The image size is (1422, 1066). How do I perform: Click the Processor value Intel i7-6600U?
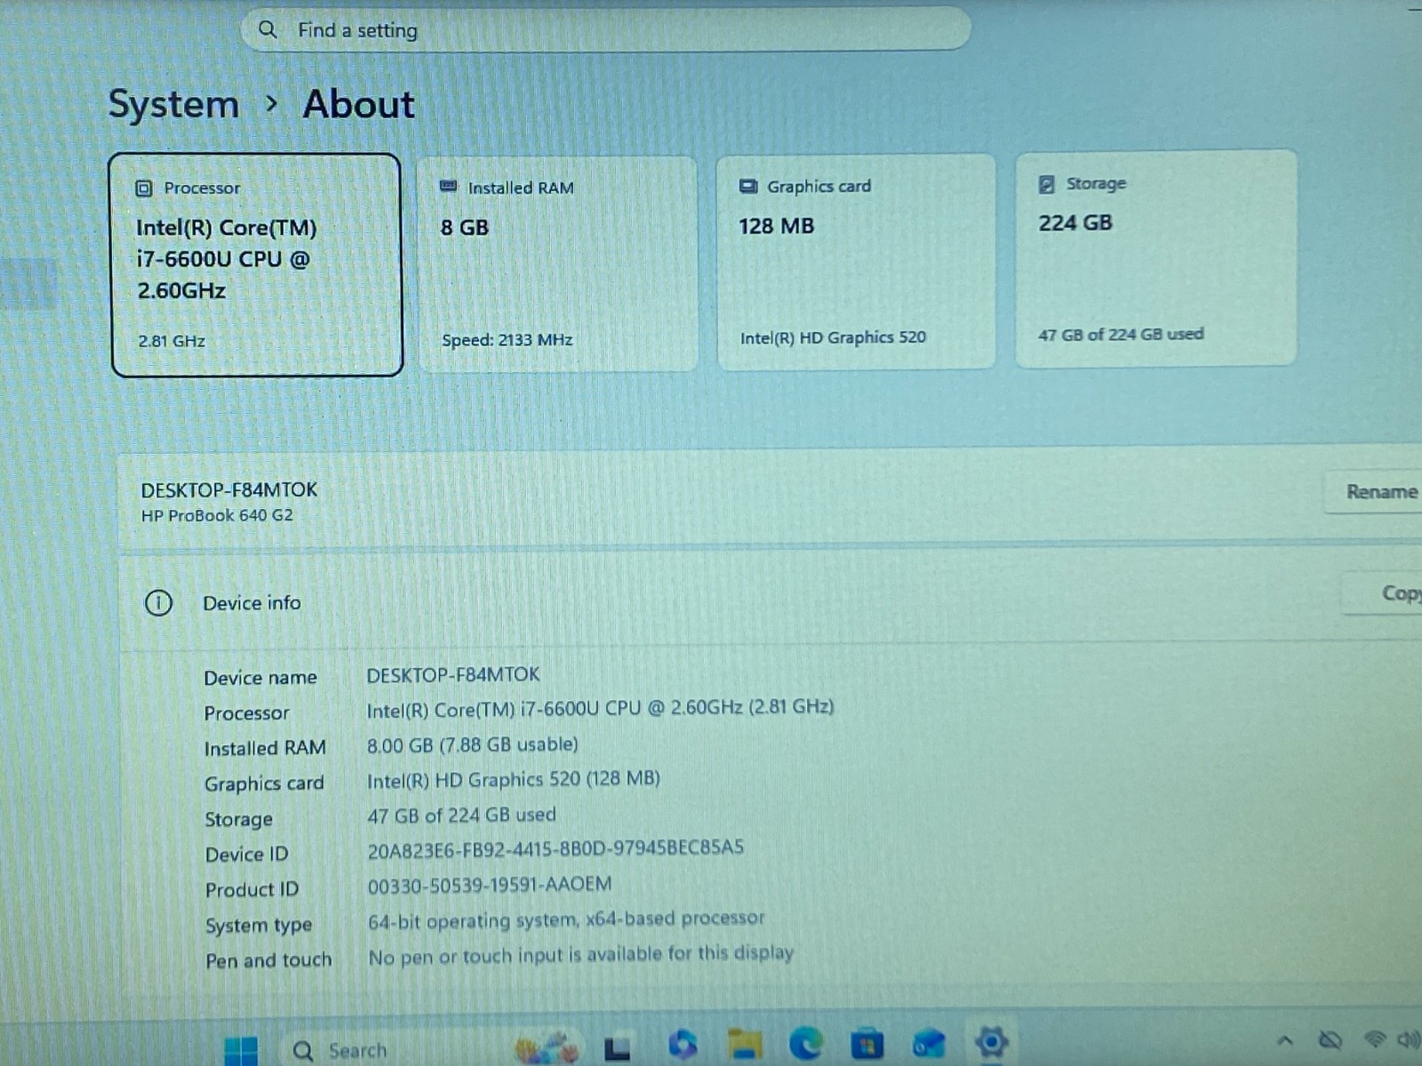[600, 708]
